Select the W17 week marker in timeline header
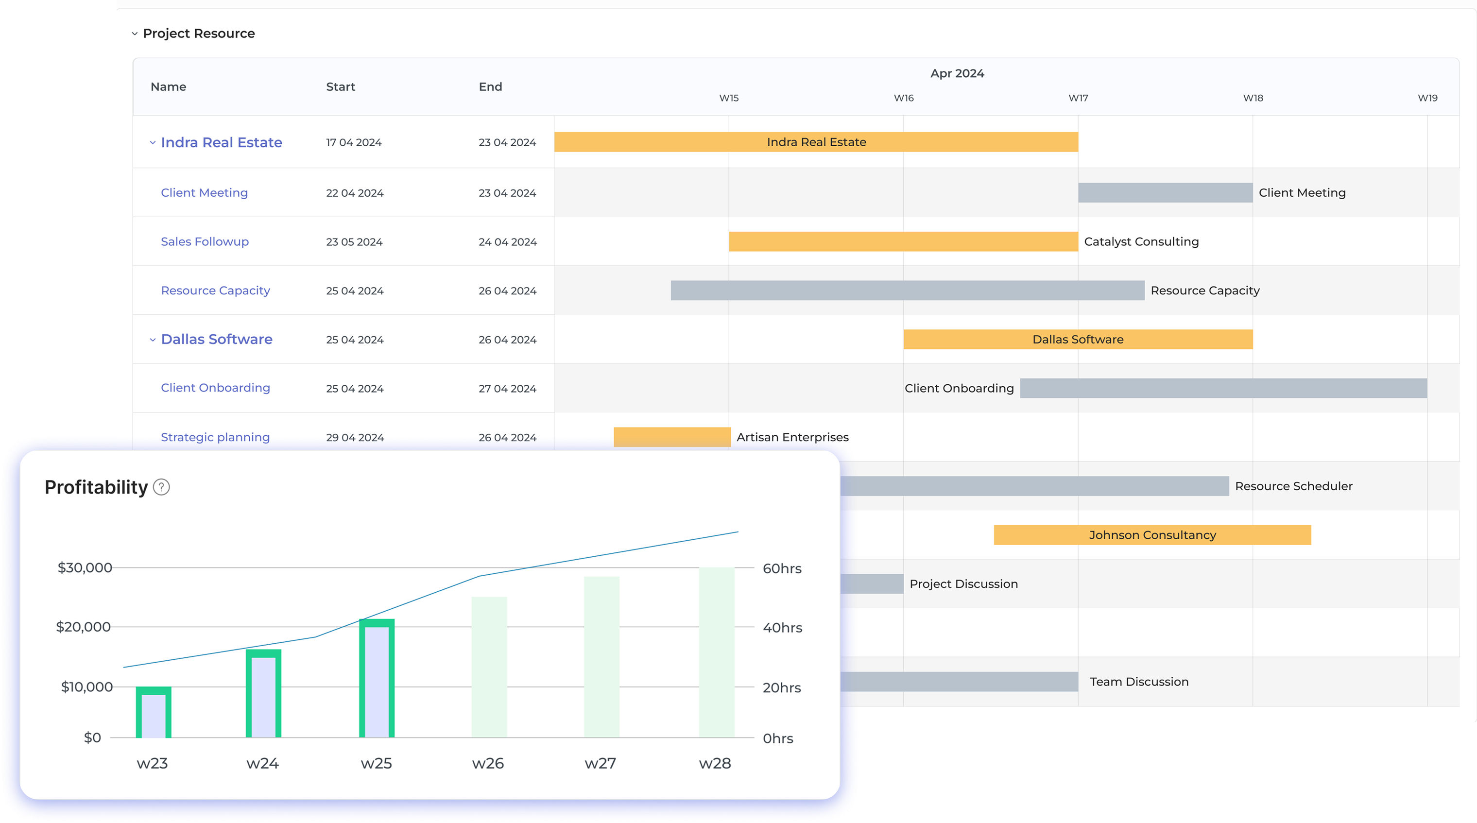The height and width of the screenshot is (823, 1477). click(x=1078, y=98)
